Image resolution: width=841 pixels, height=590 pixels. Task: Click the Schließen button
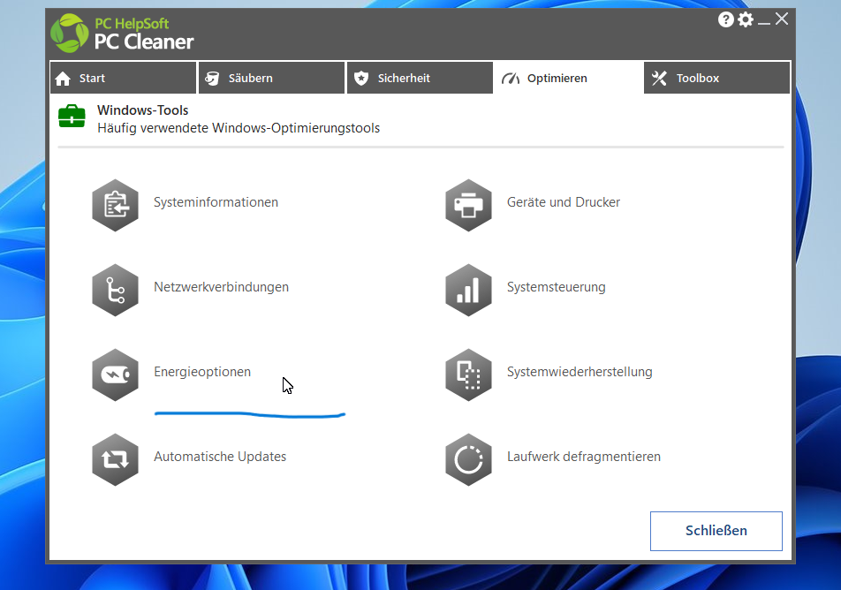[716, 531]
